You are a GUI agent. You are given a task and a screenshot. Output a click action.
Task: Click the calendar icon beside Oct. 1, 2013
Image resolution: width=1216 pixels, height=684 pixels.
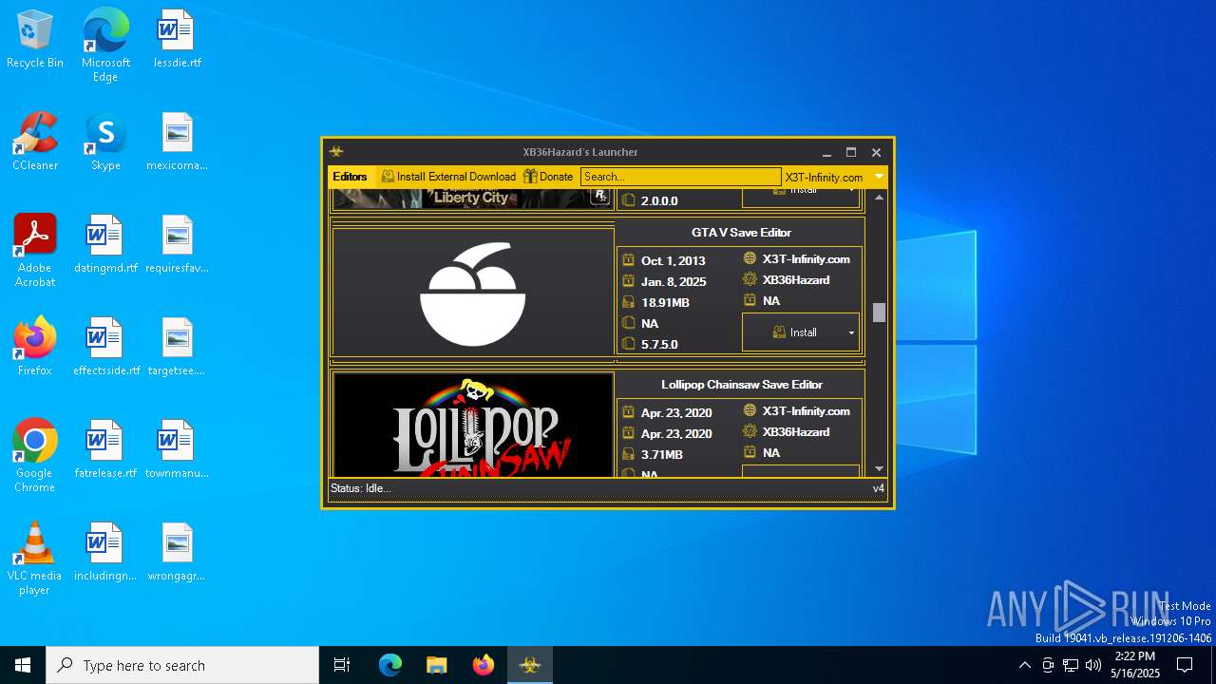click(628, 260)
